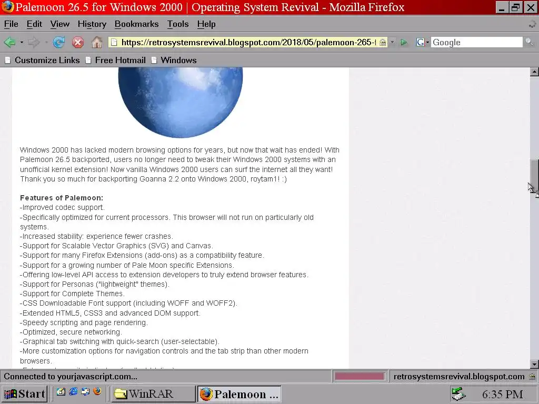539x404 pixels.
Task: Open the Help menu
Action: click(x=206, y=24)
